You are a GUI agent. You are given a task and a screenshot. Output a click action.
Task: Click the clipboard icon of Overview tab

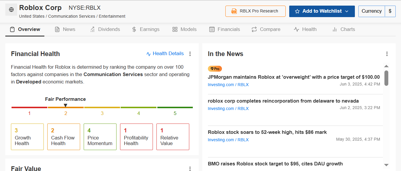pos(12,29)
